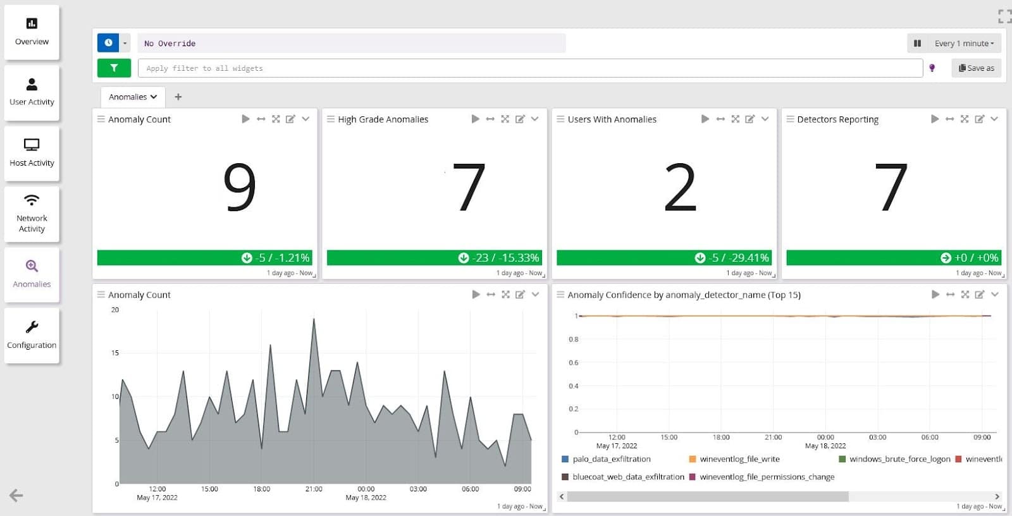This screenshot has width=1012, height=516.
Task: Click the Apply filter to all widgets field
Action: point(529,68)
